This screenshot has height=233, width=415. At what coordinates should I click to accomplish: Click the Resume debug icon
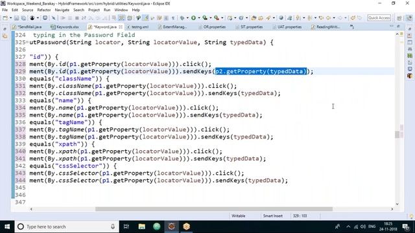63,18
